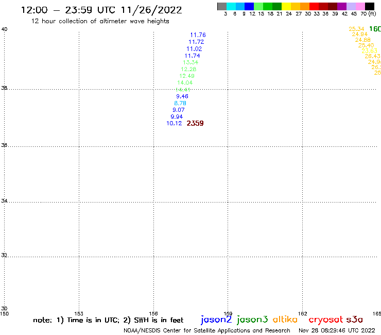The height and width of the screenshot is (335, 381).
Task: Click the yellow wave height value 23.63
Action: coord(369,51)
